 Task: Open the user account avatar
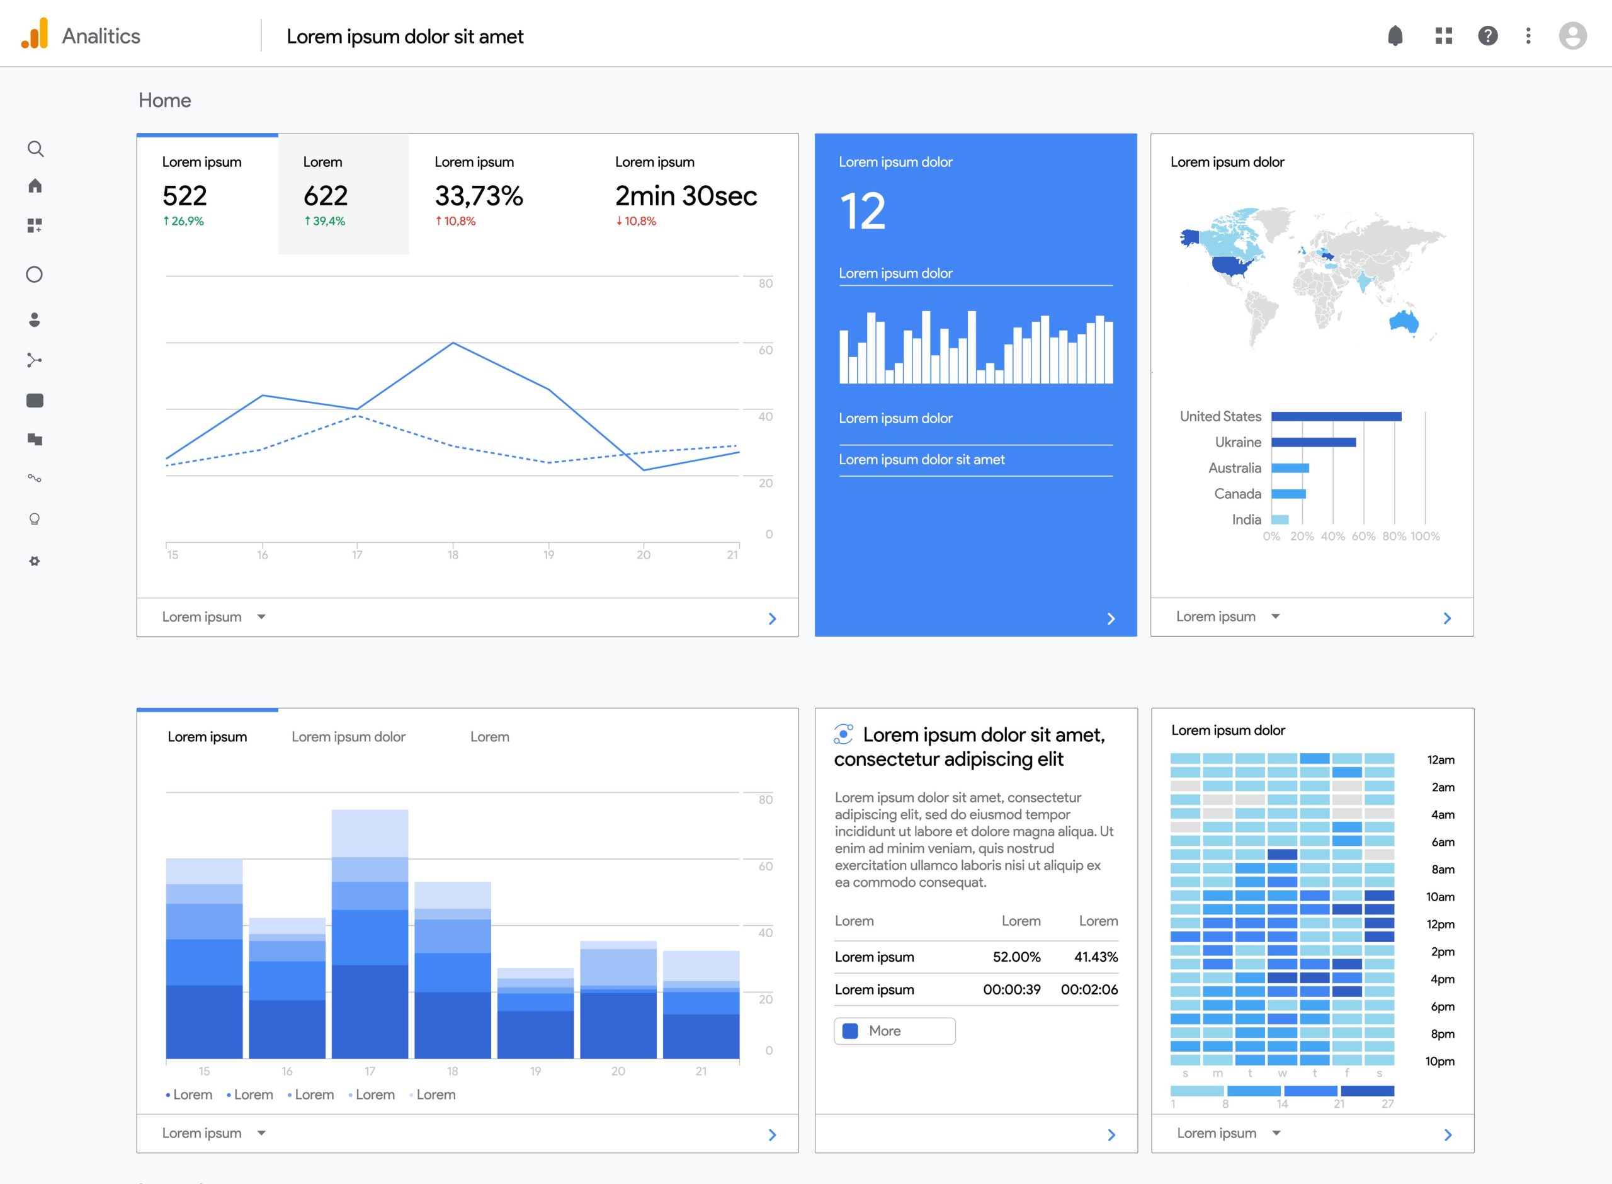(x=1572, y=36)
